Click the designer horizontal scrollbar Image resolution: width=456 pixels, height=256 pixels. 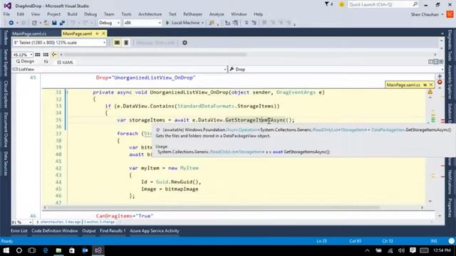click(155, 55)
